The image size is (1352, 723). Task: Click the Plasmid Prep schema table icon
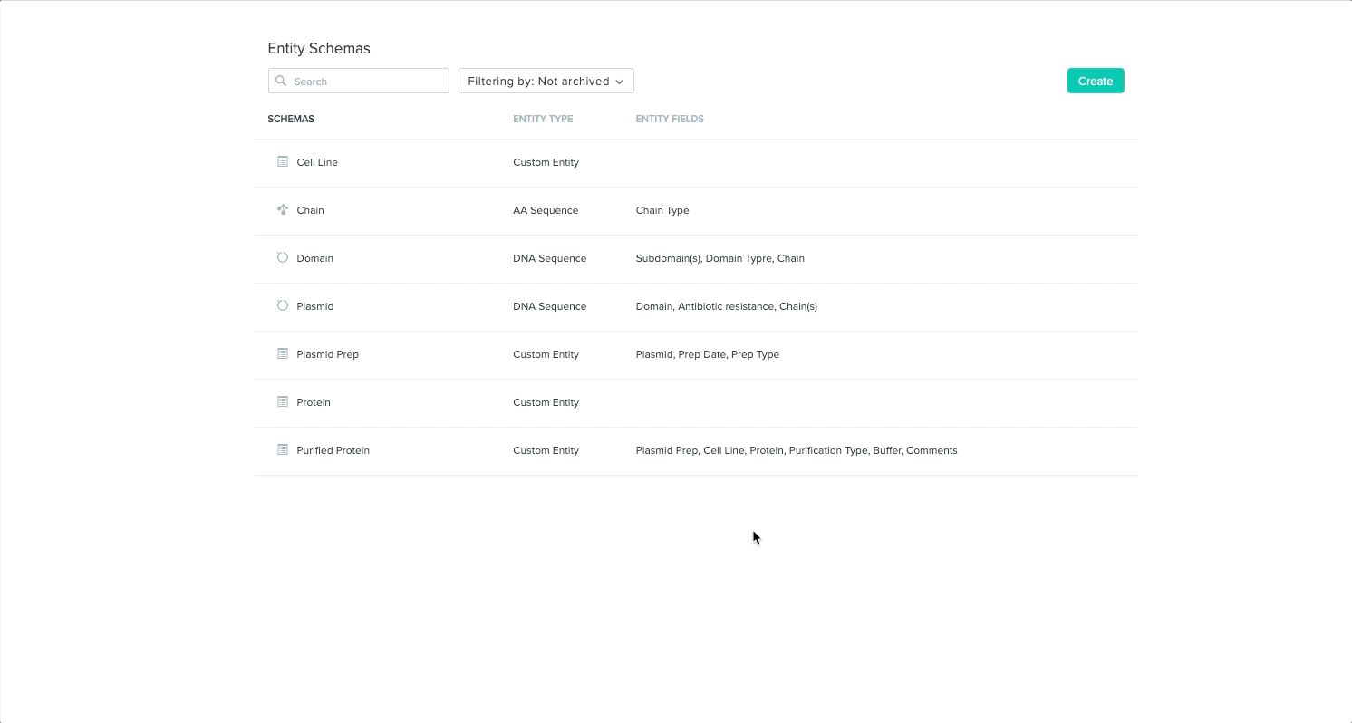[x=283, y=353]
